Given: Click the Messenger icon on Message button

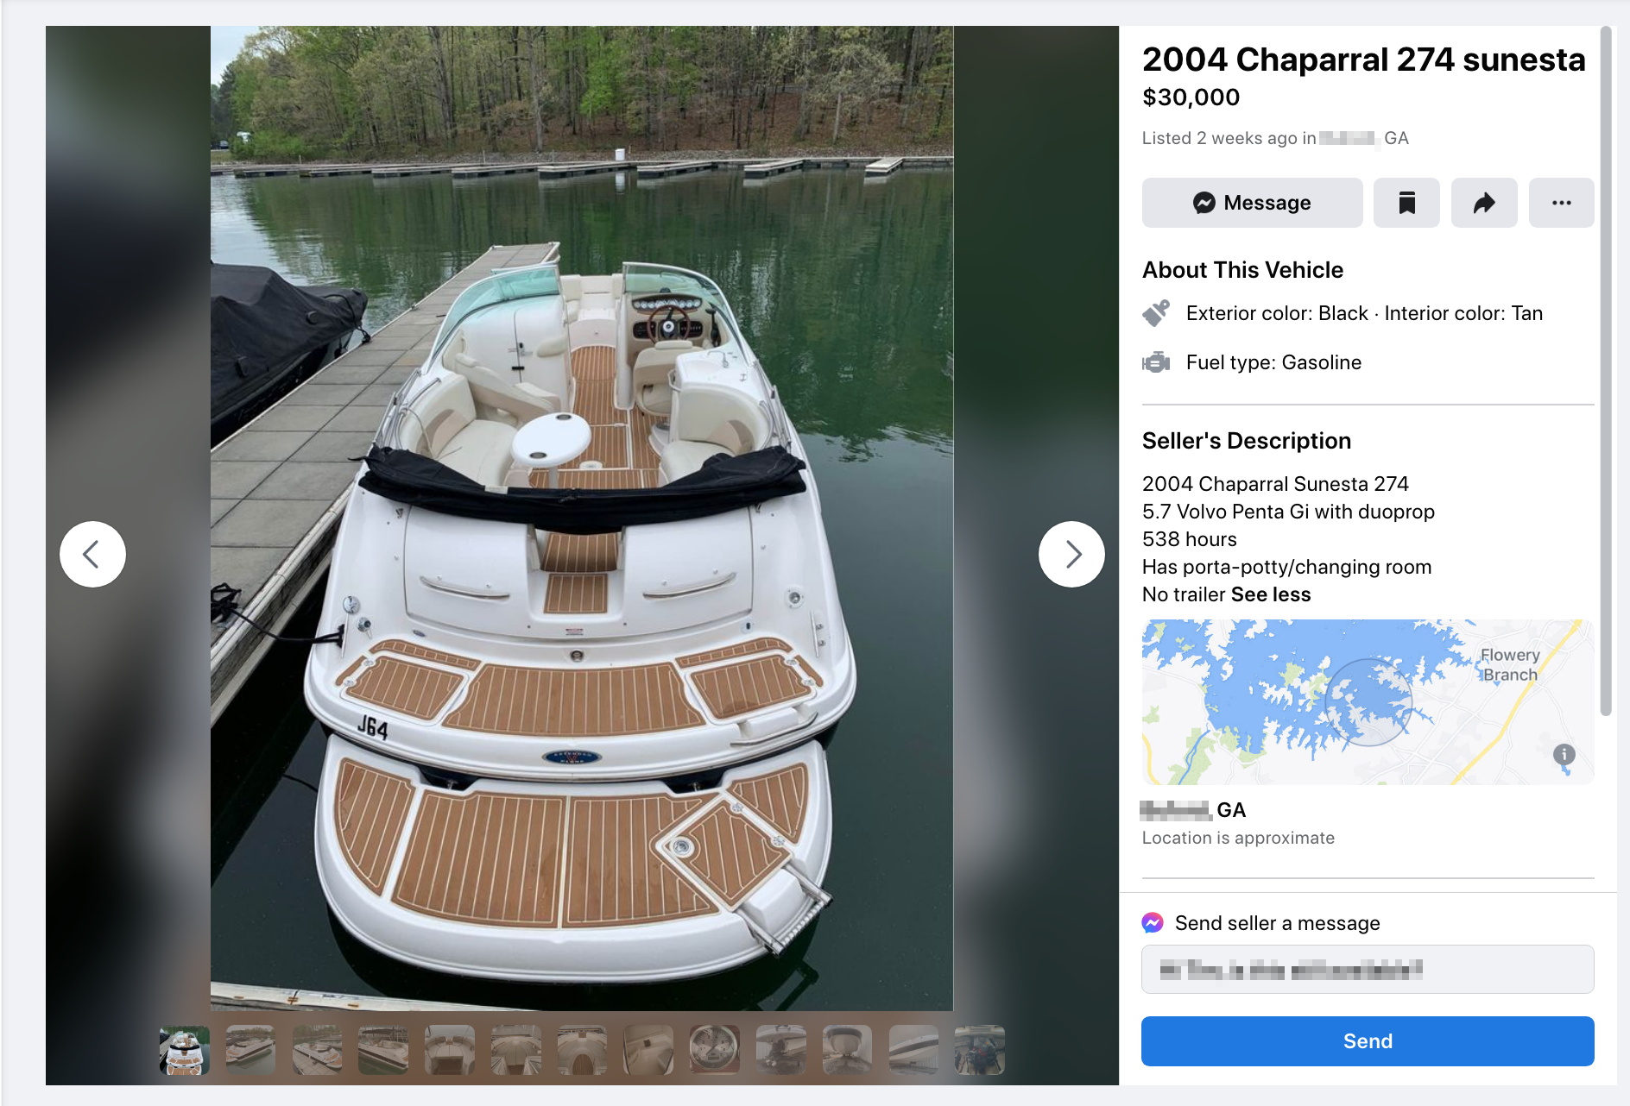Looking at the screenshot, I should (x=1204, y=203).
